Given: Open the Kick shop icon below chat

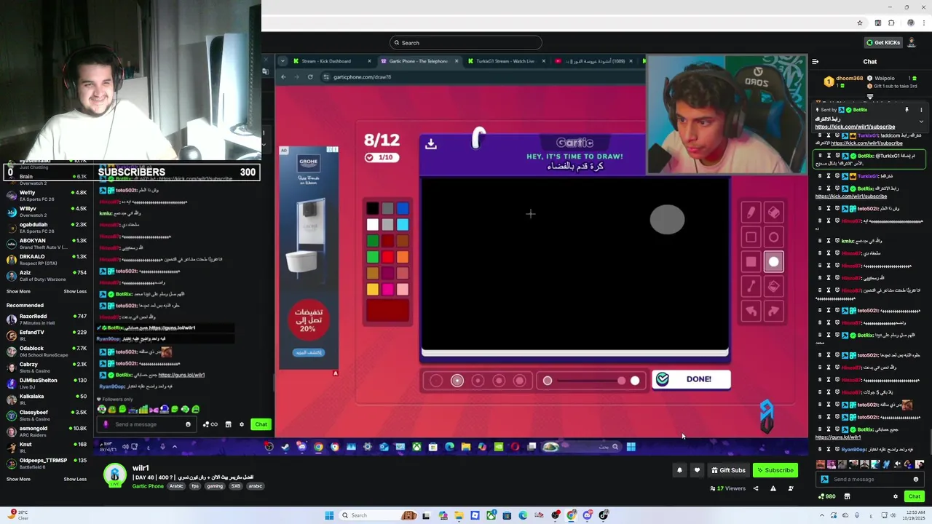Looking at the screenshot, I should coord(847,496).
